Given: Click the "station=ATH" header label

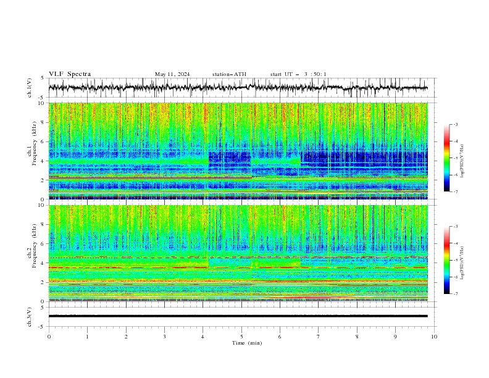Looking at the screenshot, I should pos(229,74).
